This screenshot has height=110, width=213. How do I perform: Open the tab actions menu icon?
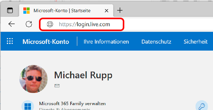pos(10,11)
